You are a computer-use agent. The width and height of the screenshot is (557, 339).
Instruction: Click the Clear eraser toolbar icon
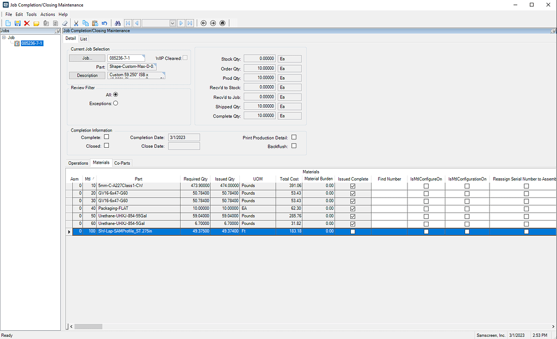(x=64, y=23)
